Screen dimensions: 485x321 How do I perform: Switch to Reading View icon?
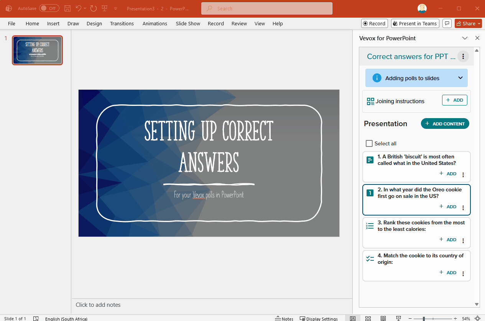(x=383, y=319)
